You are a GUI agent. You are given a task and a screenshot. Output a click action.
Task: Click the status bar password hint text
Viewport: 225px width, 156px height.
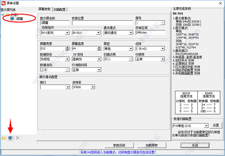coord(118,152)
